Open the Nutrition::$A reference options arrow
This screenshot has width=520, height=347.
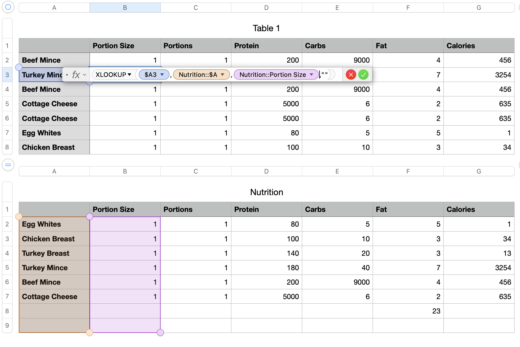point(222,75)
